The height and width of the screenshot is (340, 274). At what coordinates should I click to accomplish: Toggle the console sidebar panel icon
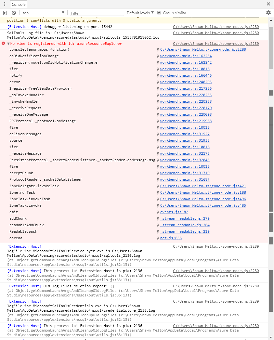(4, 13)
